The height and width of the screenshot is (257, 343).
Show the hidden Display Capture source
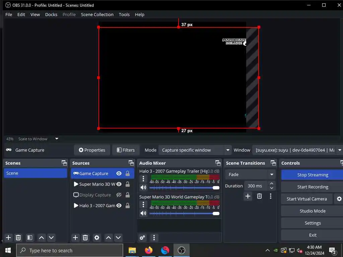119,195
